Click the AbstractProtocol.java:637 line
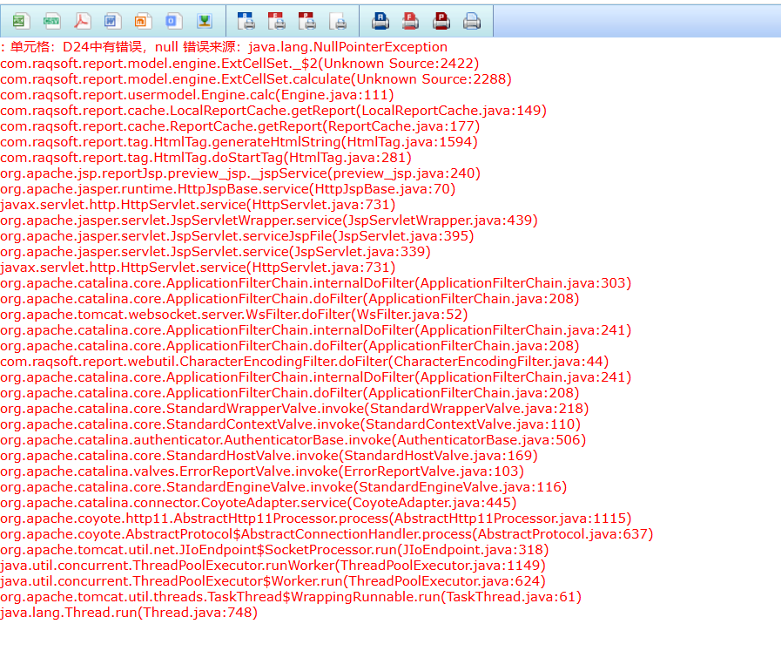The width and height of the screenshot is (781, 651). click(327, 534)
